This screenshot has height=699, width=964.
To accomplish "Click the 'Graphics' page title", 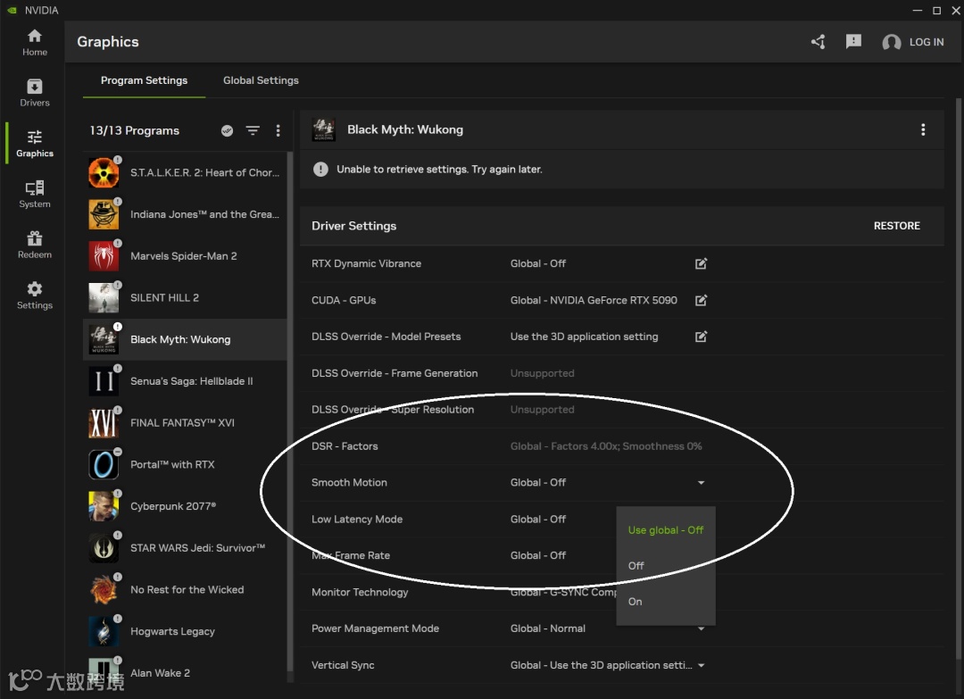I will point(108,42).
